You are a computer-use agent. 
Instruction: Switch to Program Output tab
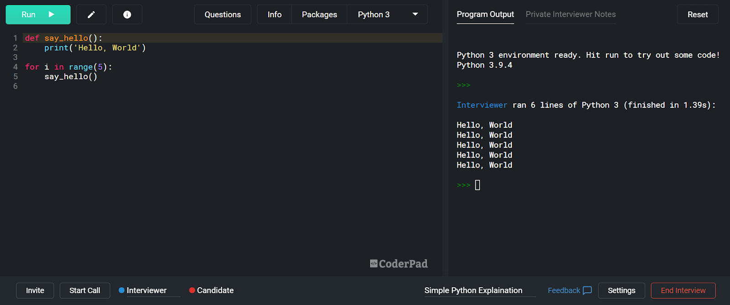click(485, 15)
